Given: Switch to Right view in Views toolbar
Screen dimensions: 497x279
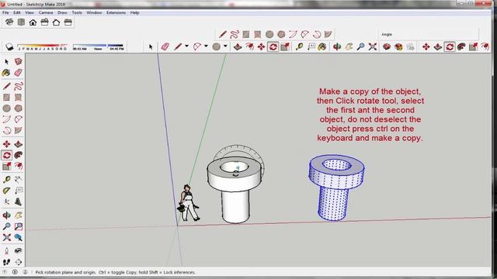Looking at the screenshot, I should coord(45,22).
